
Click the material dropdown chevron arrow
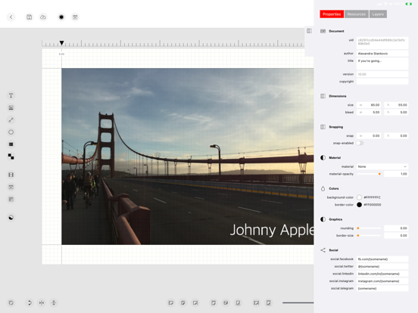405,166
